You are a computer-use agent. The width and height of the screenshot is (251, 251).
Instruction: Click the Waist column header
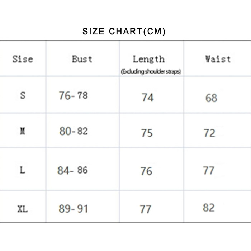pyautogui.click(x=218, y=59)
